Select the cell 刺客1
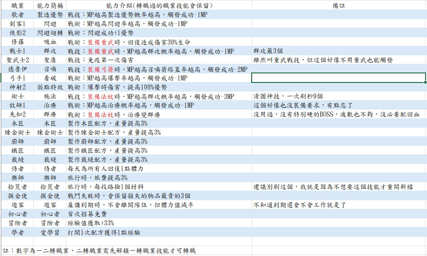427x256 pixels. coord(18,23)
